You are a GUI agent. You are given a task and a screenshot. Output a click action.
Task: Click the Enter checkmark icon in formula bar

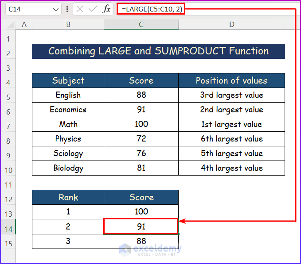(93, 9)
